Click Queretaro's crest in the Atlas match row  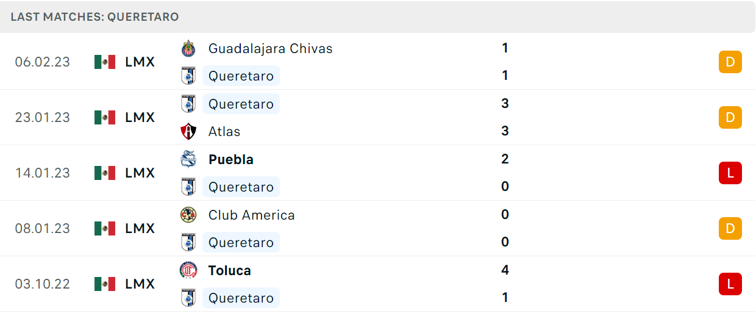188,104
